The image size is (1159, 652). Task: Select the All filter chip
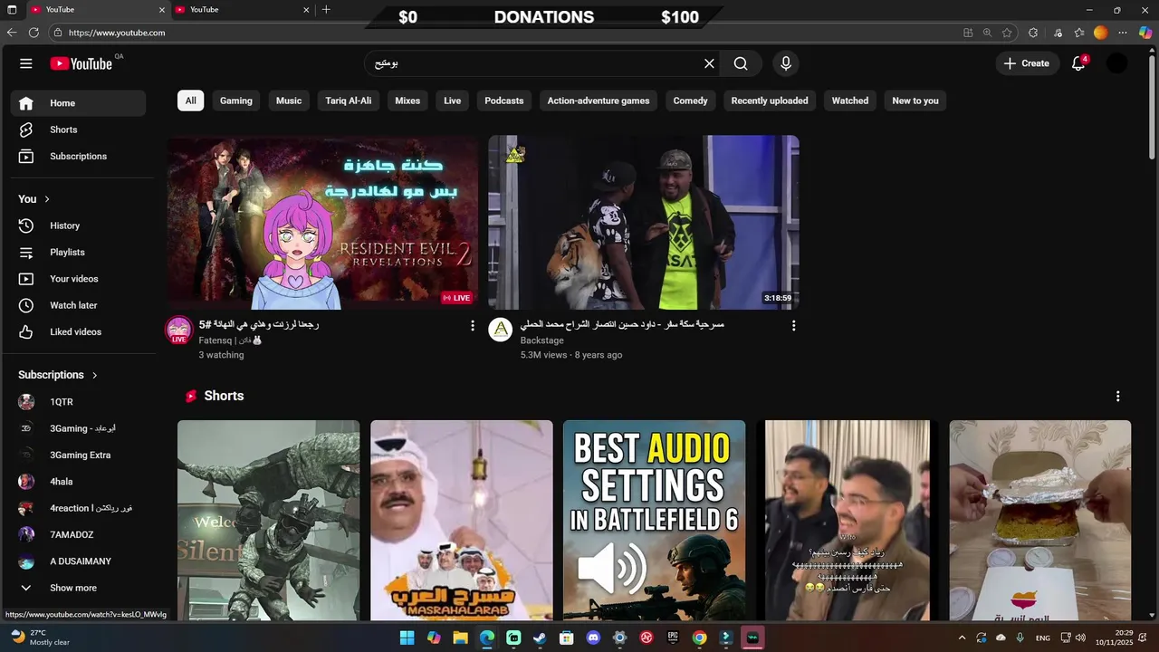[190, 101]
